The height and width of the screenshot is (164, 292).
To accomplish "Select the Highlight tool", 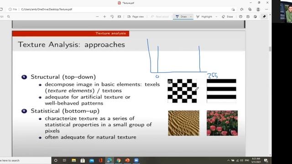I will (x=204, y=16).
